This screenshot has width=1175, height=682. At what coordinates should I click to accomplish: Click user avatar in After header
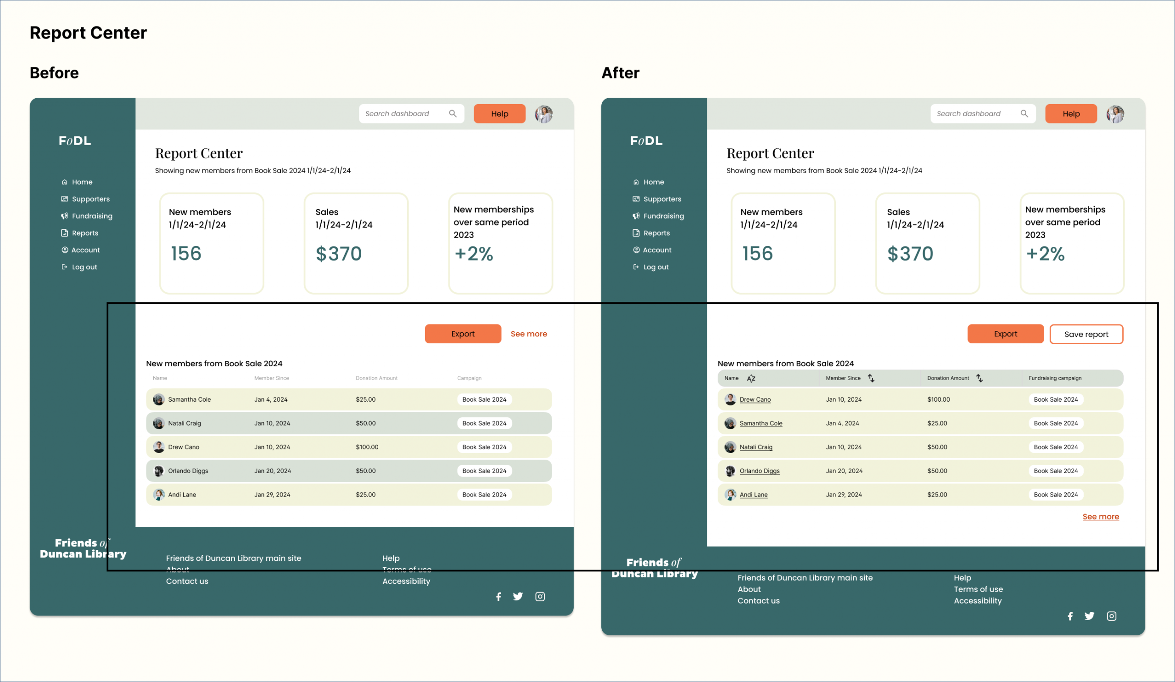click(x=1115, y=114)
